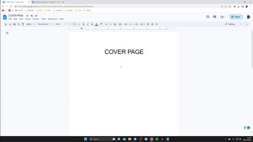Open the comment history icon
253x142 pixels.
tap(215, 17)
